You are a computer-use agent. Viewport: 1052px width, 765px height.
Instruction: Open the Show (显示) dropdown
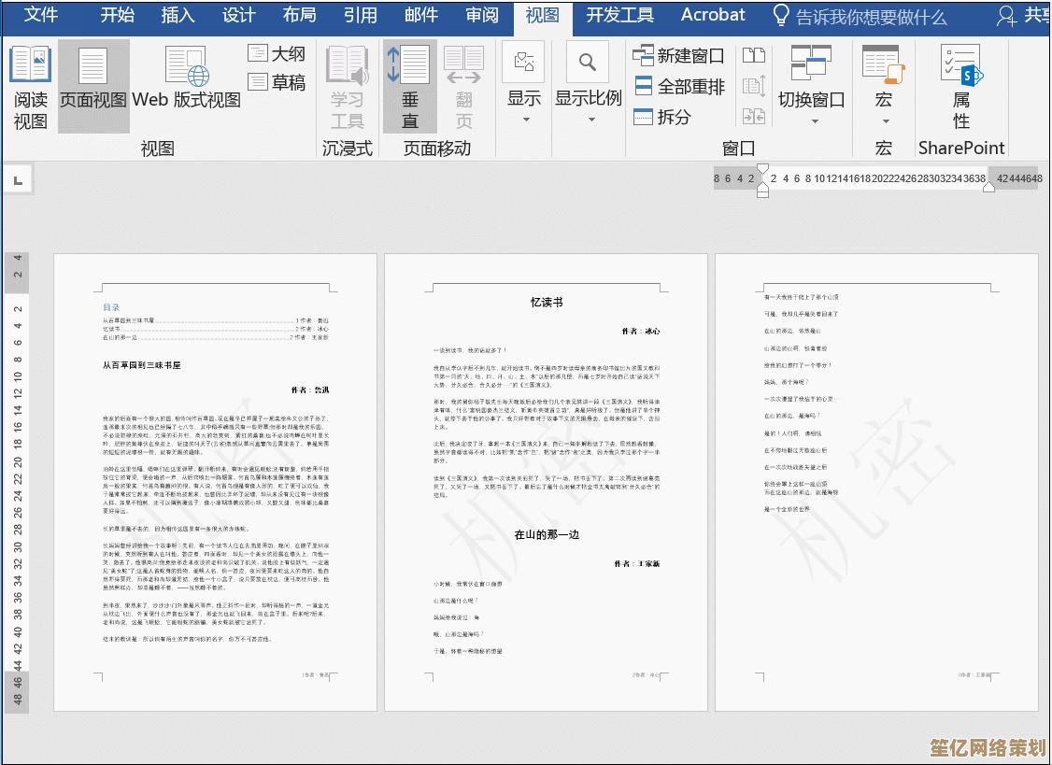524,84
